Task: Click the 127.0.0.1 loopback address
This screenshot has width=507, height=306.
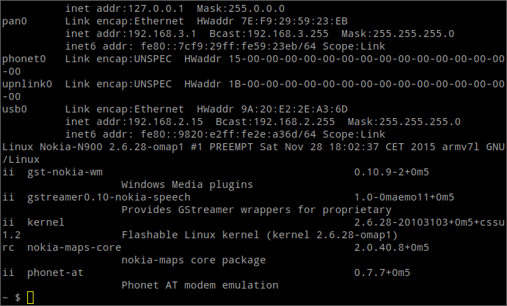Action: click(x=156, y=9)
